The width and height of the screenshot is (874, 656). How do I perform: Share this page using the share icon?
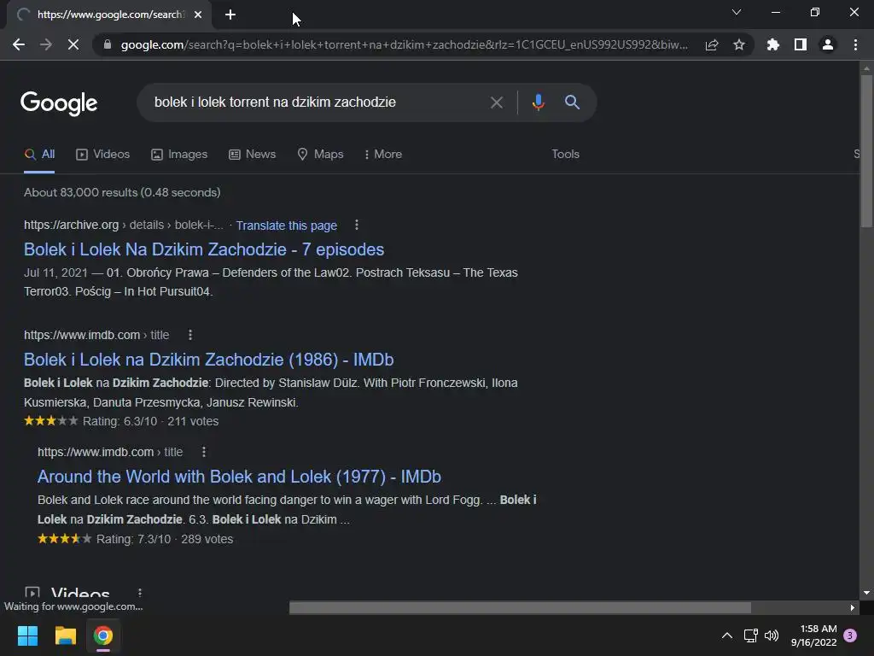(x=711, y=44)
